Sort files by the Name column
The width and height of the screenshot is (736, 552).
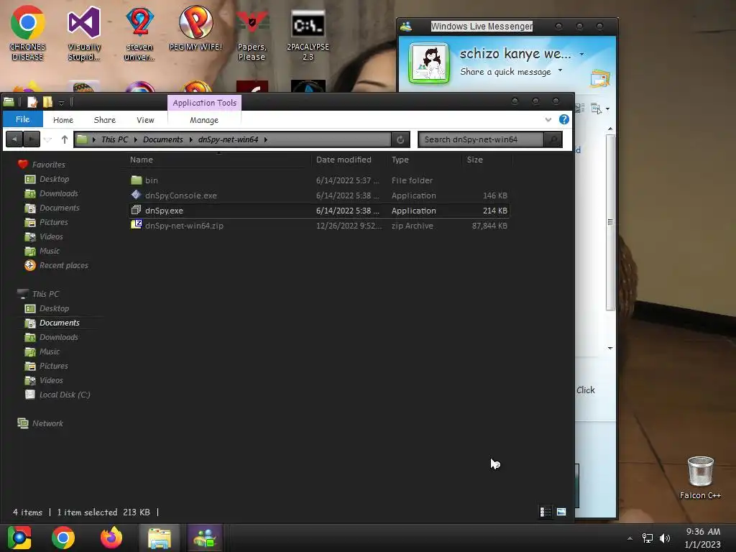[x=218, y=160]
